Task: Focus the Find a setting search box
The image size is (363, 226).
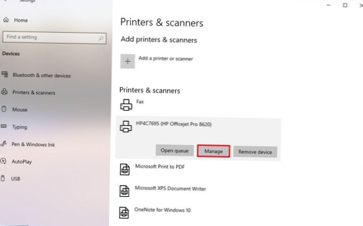Action: click(x=54, y=37)
